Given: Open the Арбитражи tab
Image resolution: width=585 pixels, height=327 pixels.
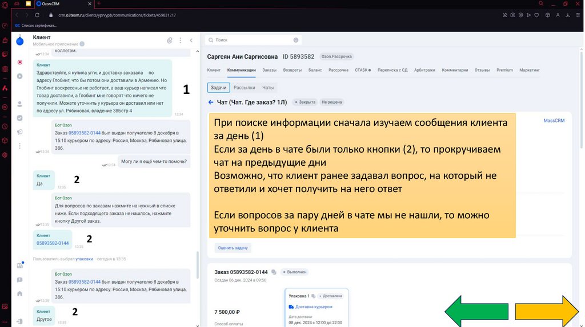Looking at the screenshot, I should 424,70.
